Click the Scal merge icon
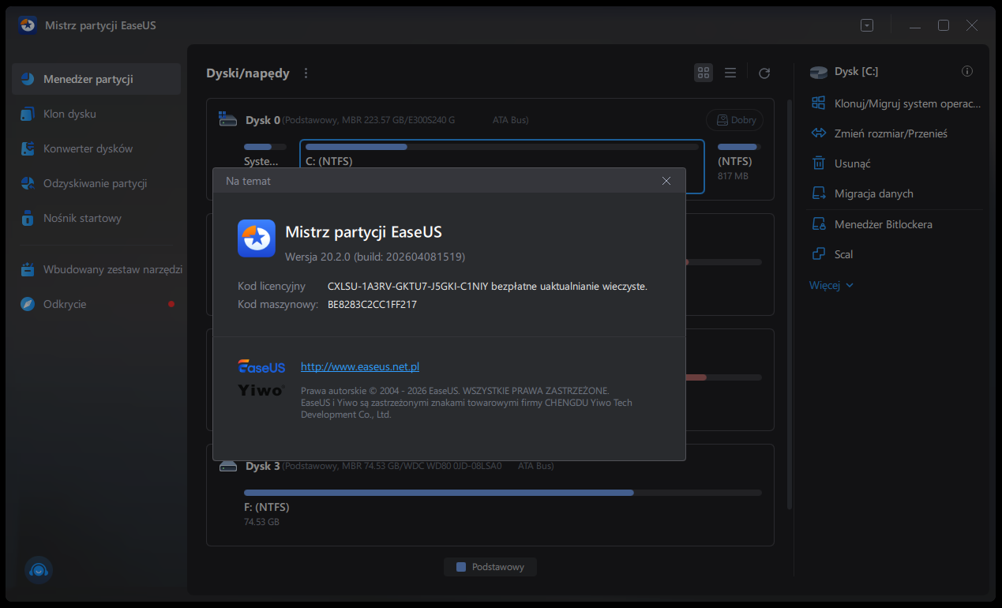1002x608 pixels. pyautogui.click(x=819, y=254)
